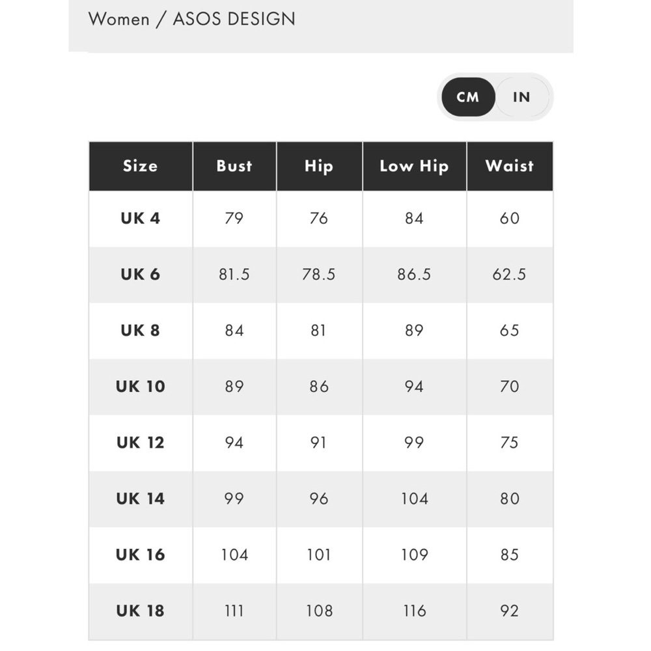Click the 60 waist value for UK 4
Screen dimensions: 651x651
click(510, 218)
